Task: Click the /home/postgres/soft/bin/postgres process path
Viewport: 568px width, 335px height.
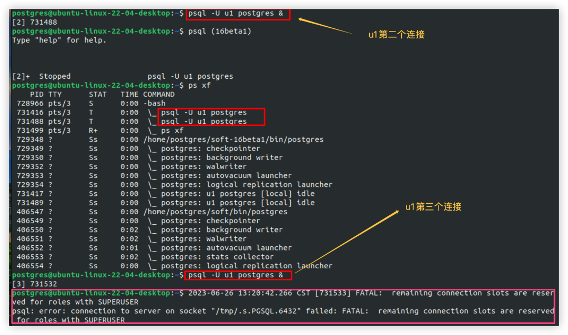Action: (x=215, y=212)
